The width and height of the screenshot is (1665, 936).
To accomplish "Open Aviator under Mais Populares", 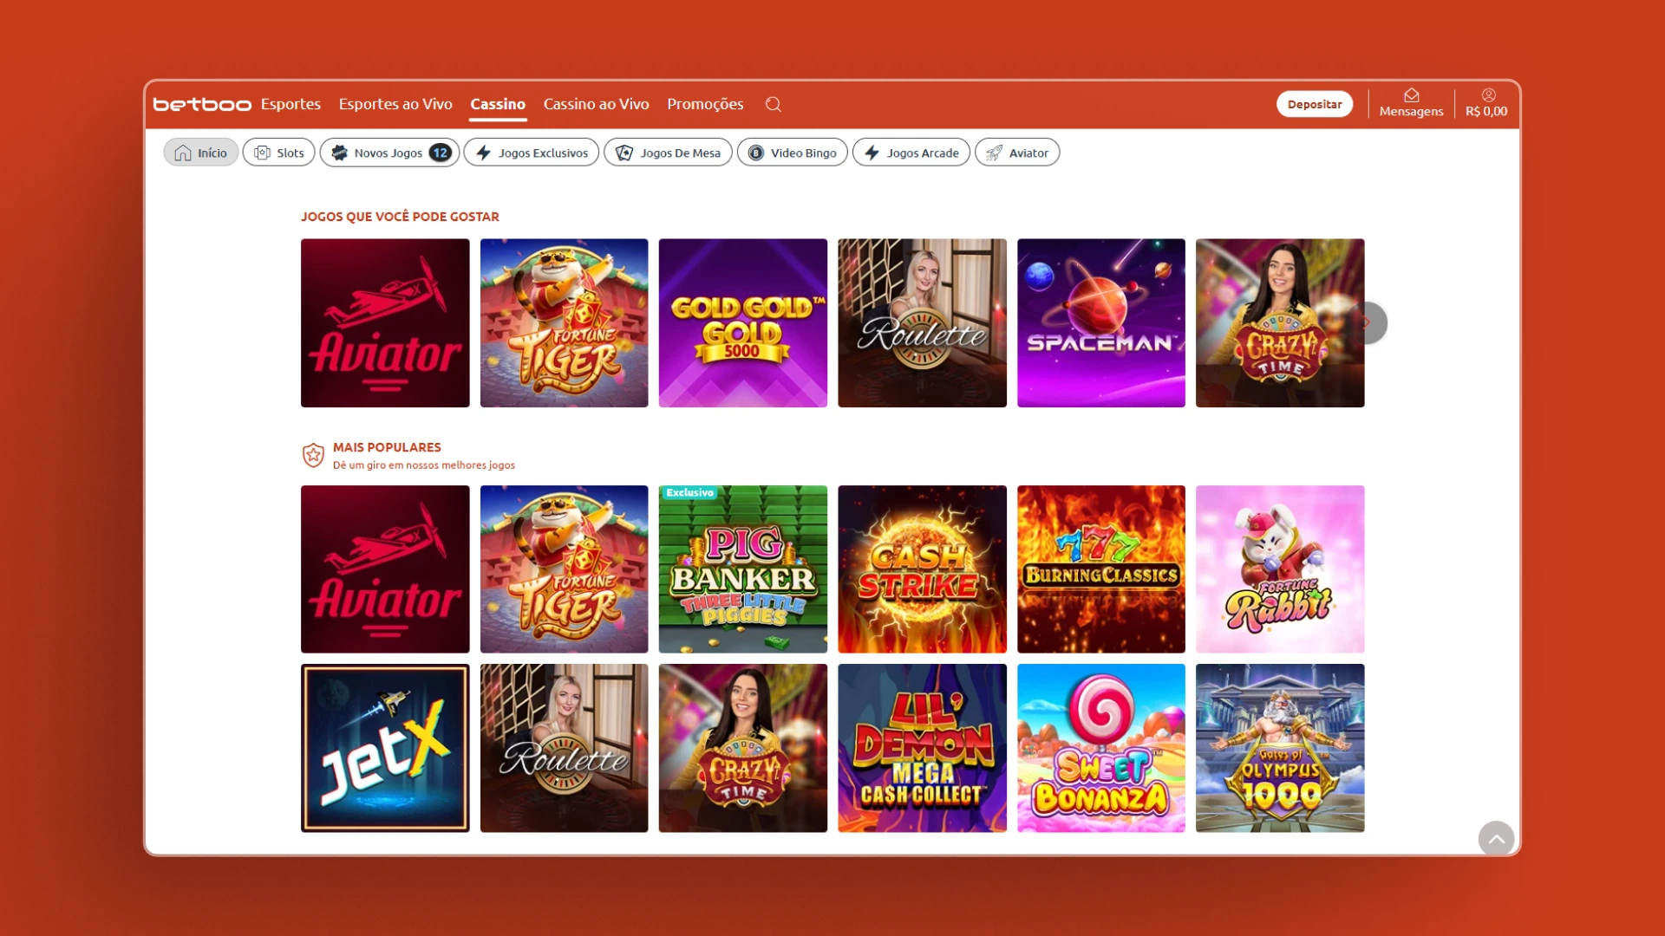I will click(x=385, y=569).
